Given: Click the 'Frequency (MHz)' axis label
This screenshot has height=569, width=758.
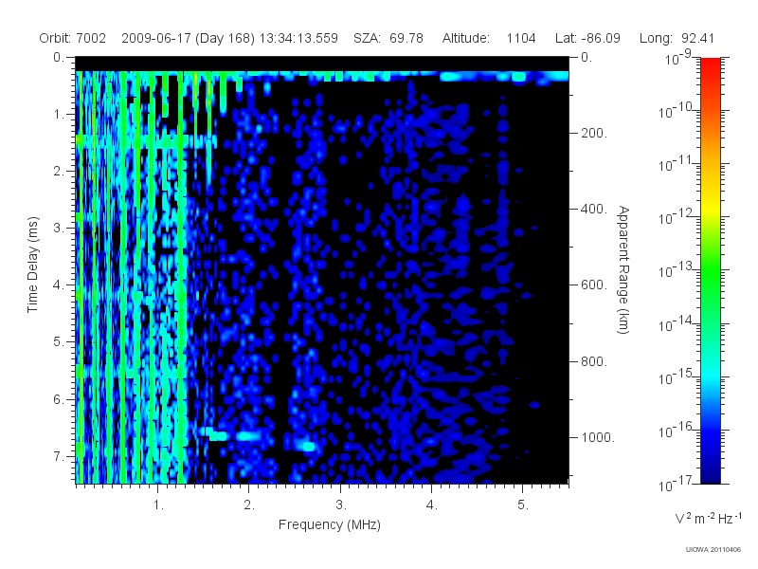Looking at the screenshot, I should pyautogui.click(x=329, y=525).
